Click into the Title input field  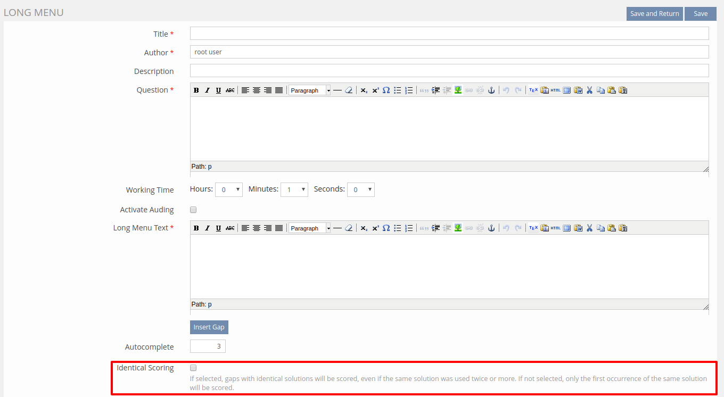pos(449,34)
